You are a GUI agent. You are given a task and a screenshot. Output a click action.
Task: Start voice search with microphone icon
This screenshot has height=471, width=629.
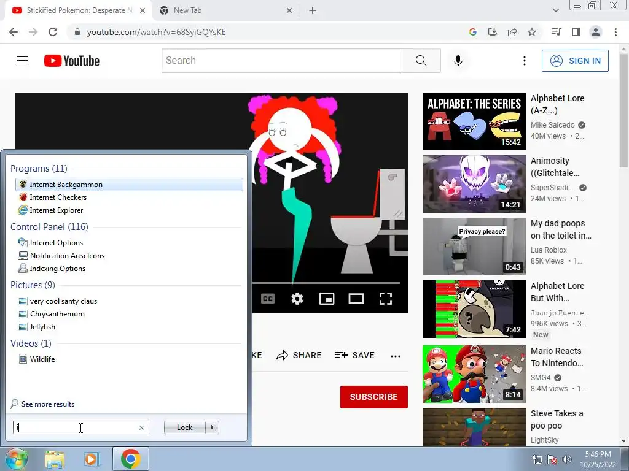pos(458,61)
